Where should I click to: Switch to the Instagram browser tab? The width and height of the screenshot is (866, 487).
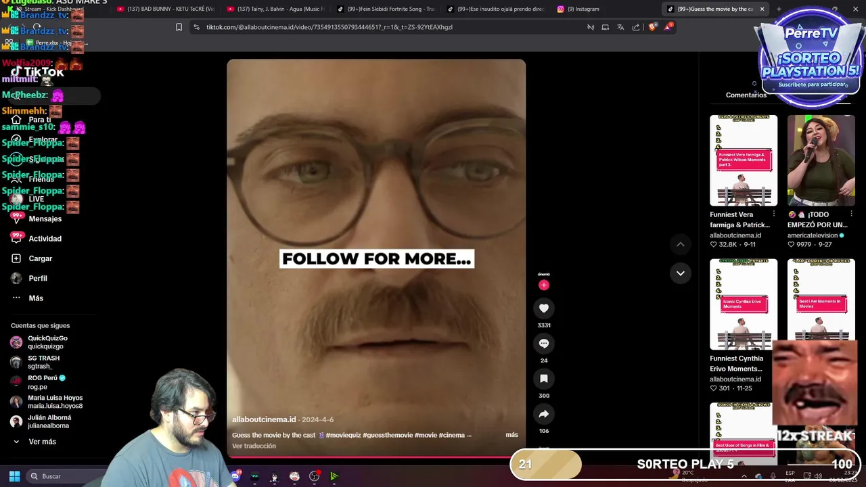pos(606,9)
